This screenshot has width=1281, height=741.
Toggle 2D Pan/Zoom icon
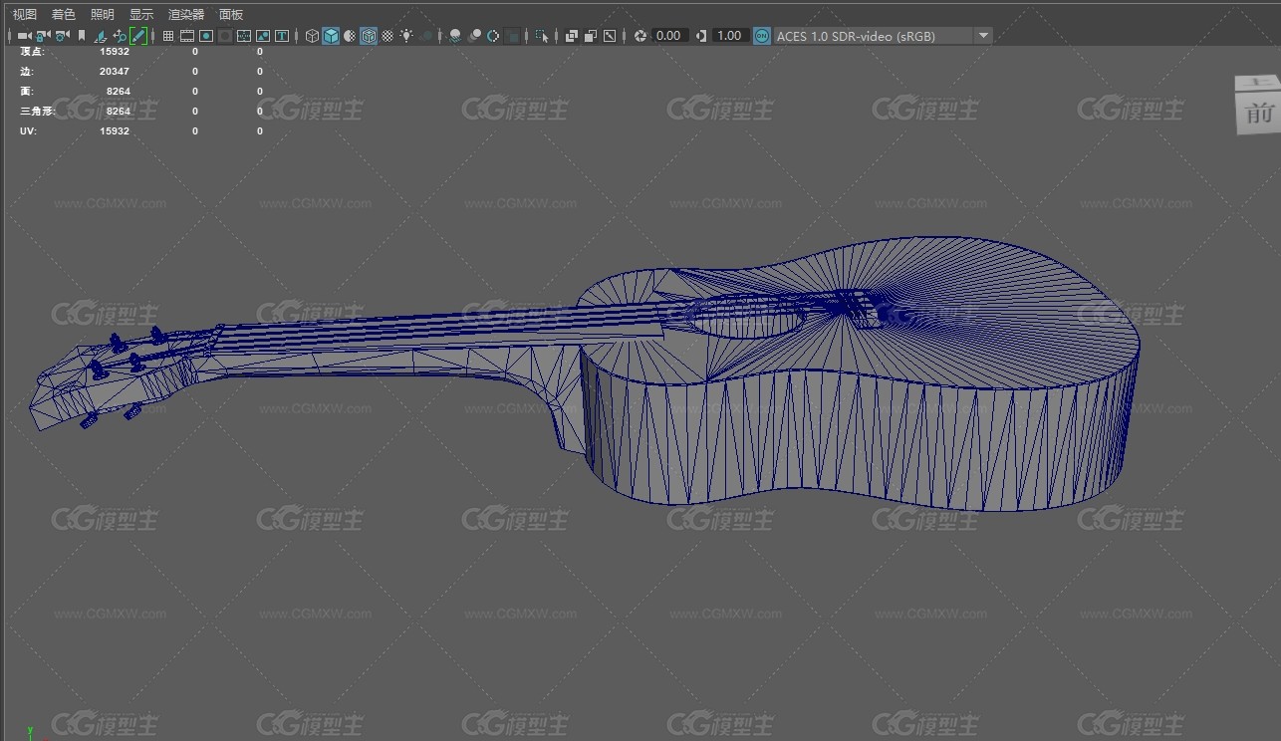(x=120, y=35)
